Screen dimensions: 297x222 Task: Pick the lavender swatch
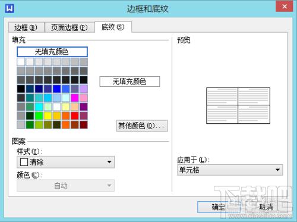(x=84, y=89)
